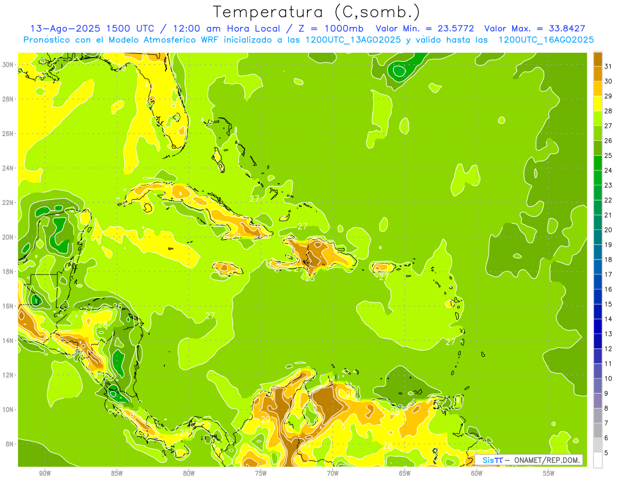
Task: Click the 75W longitude axis label
Action: coord(261,473)
